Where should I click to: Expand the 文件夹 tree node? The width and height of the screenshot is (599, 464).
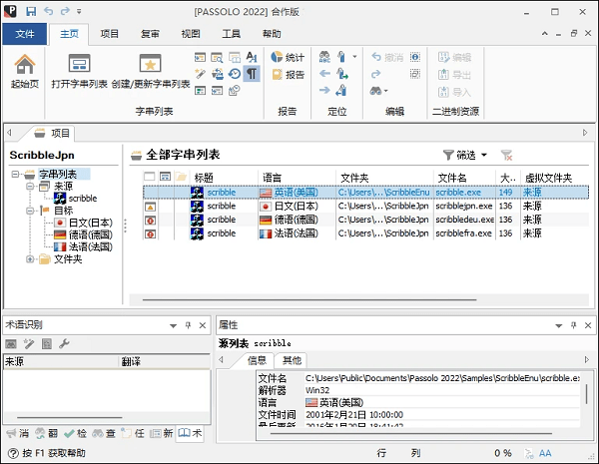pyautogui.click(x=31, y=258)
